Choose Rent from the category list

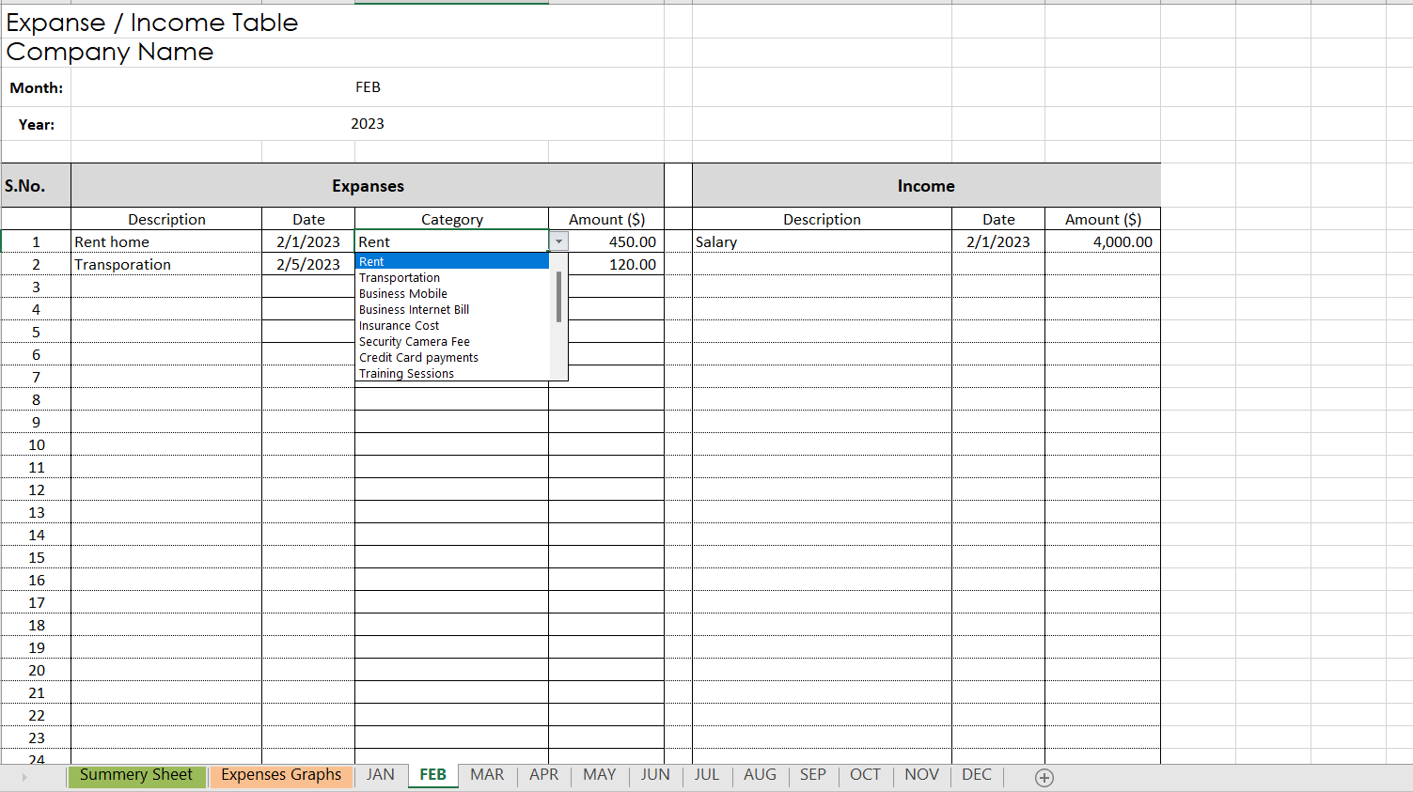pos(451,261)
